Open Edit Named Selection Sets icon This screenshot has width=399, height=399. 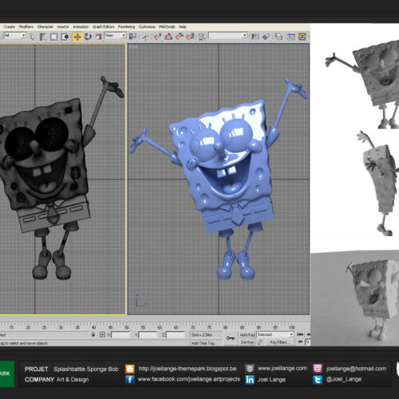coord(203,37)
